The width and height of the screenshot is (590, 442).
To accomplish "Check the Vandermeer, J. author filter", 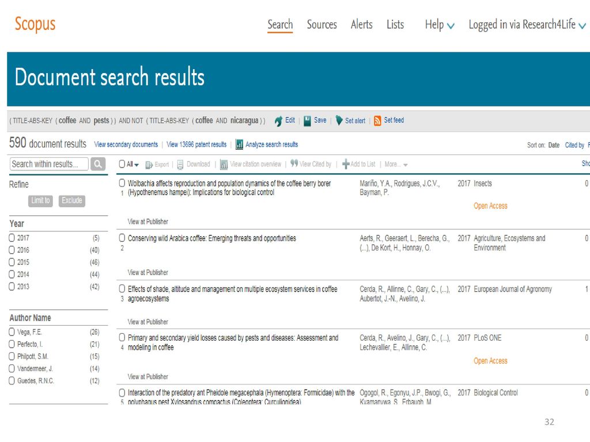I will pos(12,369).
